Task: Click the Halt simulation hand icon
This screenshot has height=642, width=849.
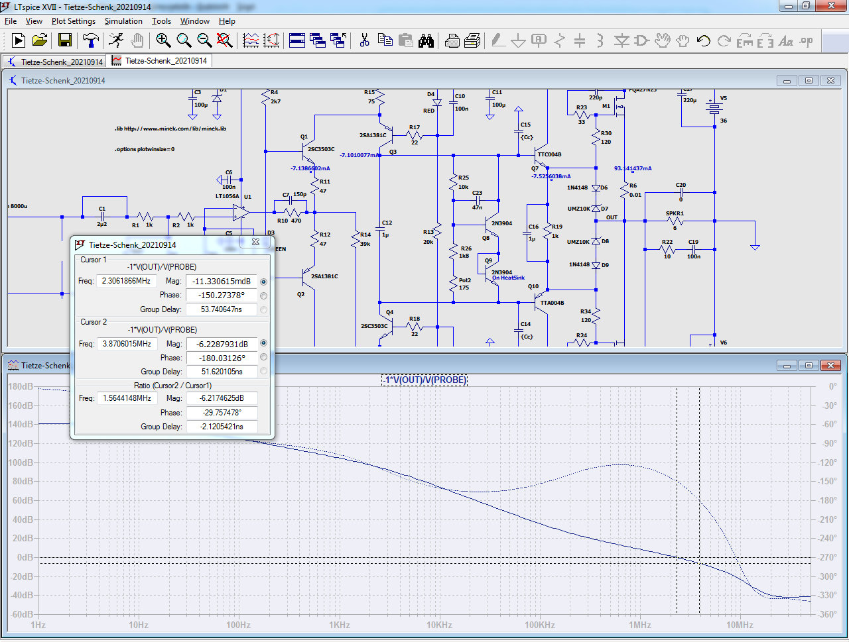Action: pos(137,40)
